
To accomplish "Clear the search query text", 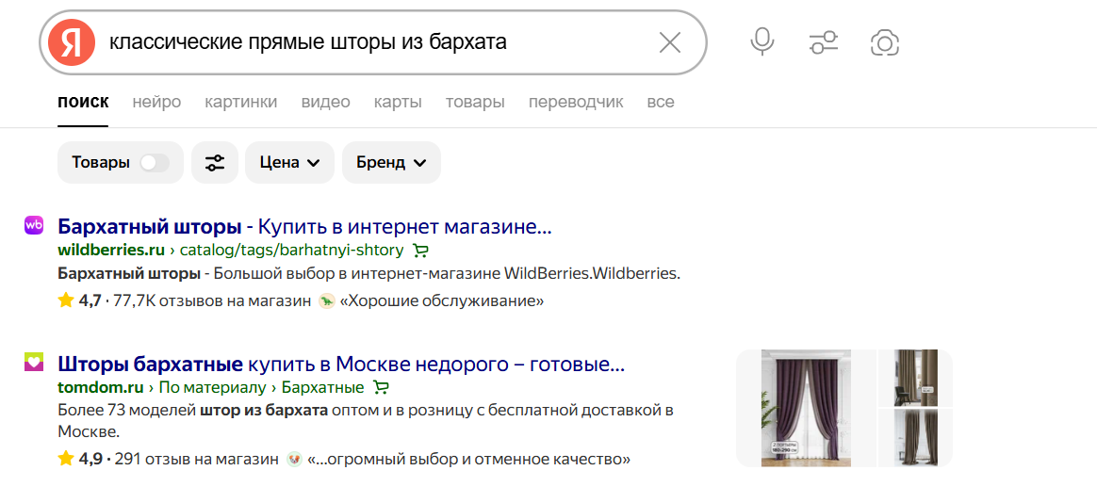I will point(669,42).
